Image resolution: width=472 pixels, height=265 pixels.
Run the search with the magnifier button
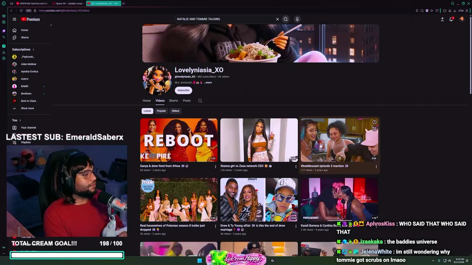(285, 19)
